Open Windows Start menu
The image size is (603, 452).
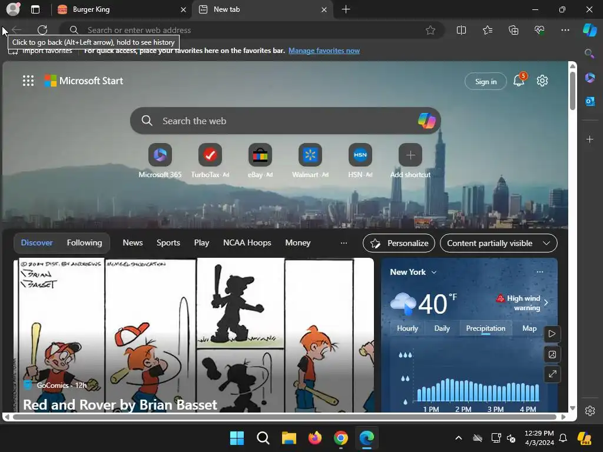[x=237, y=438]
